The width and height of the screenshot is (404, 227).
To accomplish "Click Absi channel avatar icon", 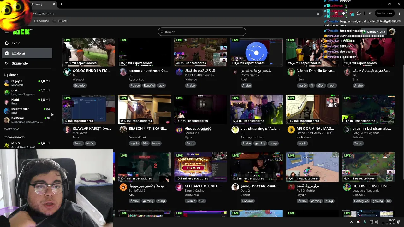I will tap(235, 72).
